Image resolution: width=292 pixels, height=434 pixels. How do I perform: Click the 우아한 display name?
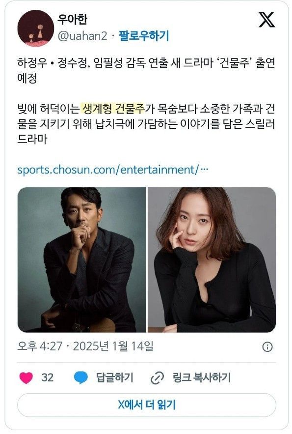tap(72, 19)
